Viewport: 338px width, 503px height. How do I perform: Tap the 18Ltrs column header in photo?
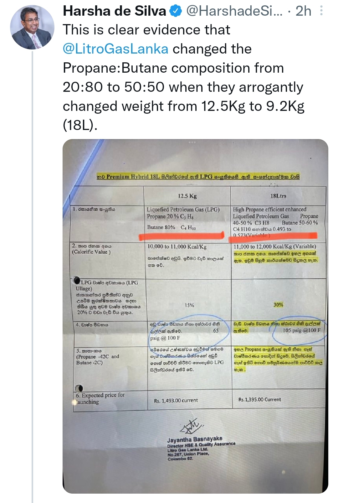tap(278, 196)
